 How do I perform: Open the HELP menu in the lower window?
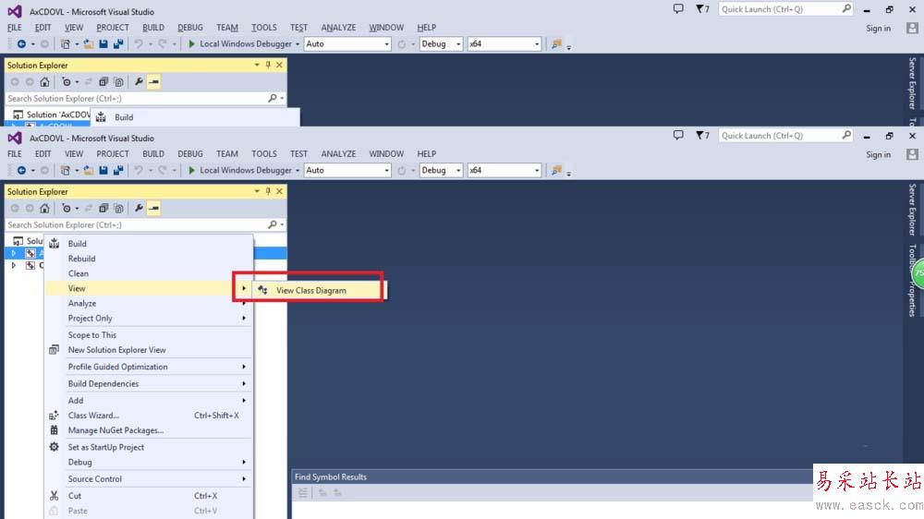coord(427,153)
